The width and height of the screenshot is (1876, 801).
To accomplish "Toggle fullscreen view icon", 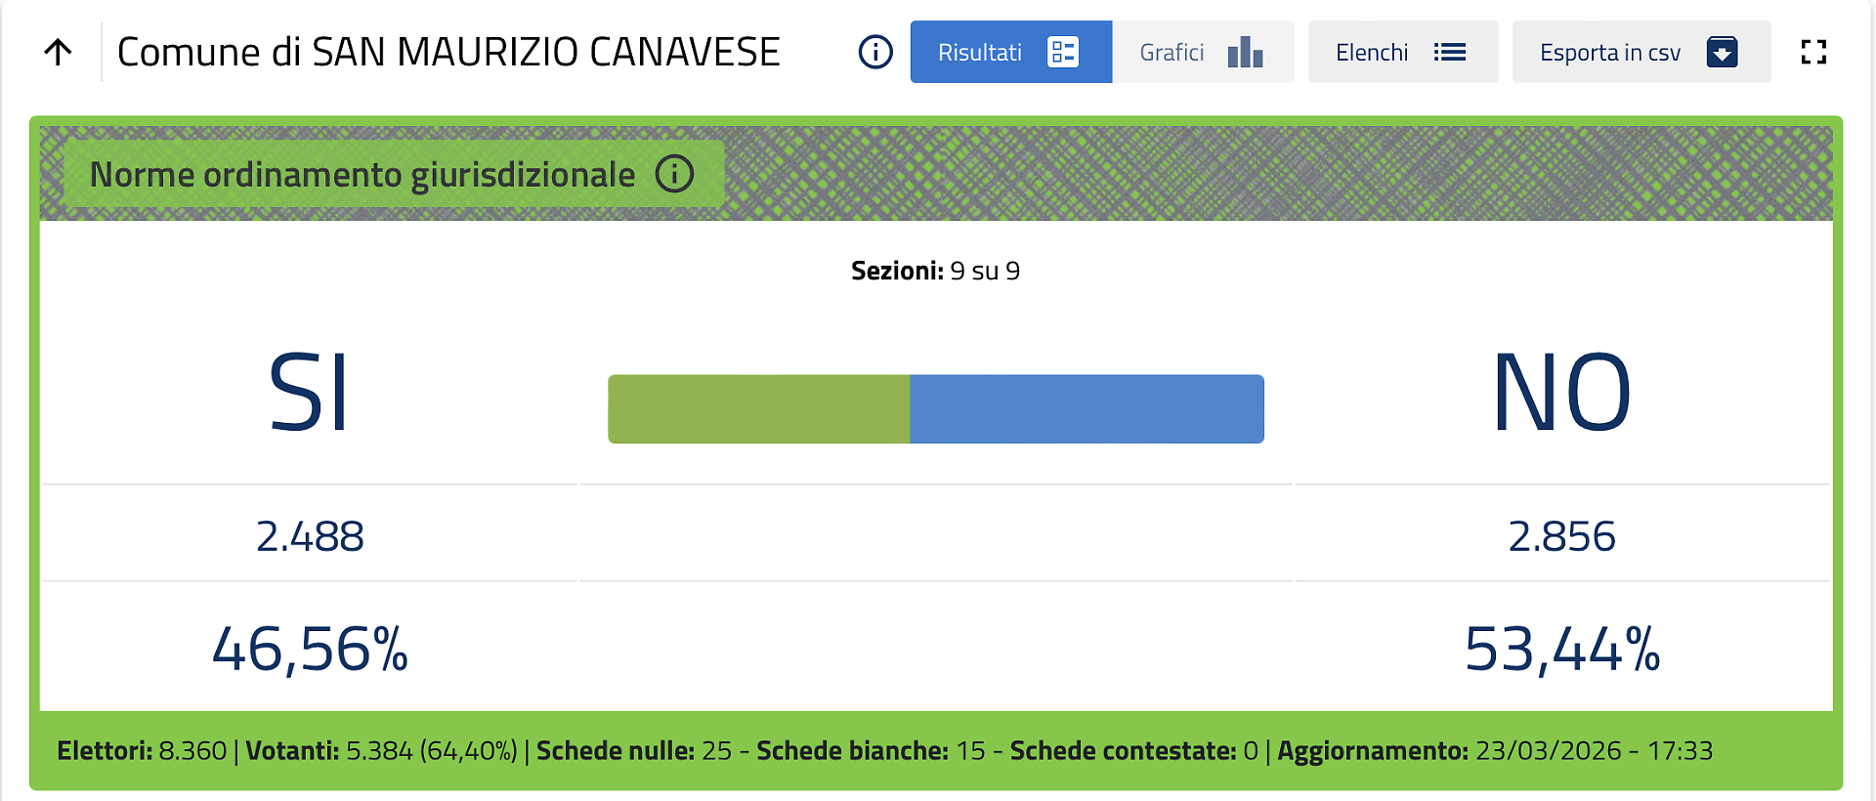I will 1813,52.
